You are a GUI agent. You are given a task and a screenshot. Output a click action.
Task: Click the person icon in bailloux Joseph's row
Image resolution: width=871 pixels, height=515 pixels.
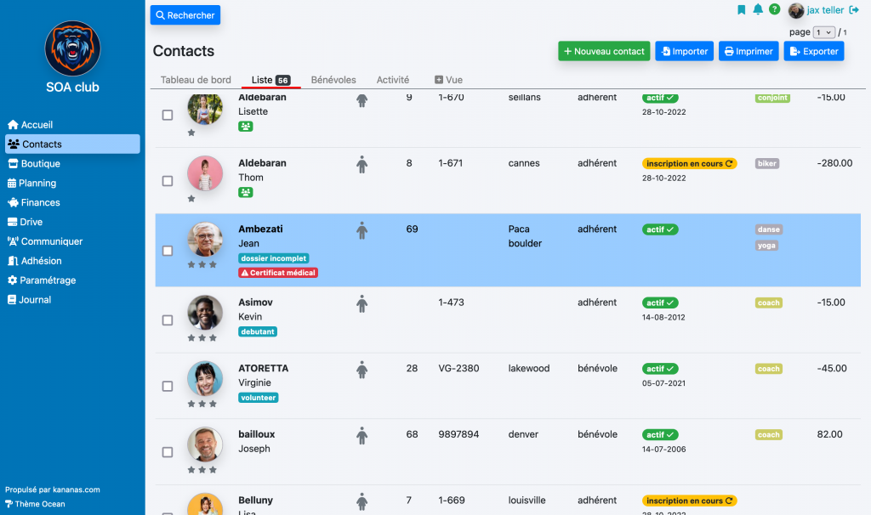click(x=362, y=436)
